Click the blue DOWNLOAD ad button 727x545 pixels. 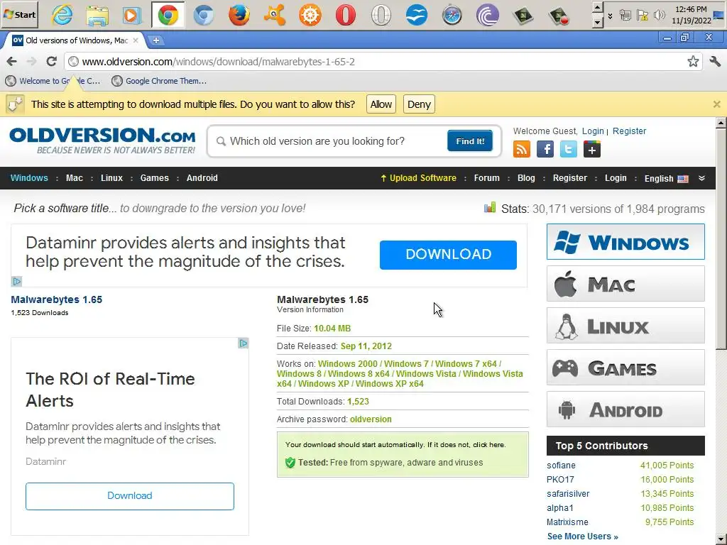coord(448,255)
